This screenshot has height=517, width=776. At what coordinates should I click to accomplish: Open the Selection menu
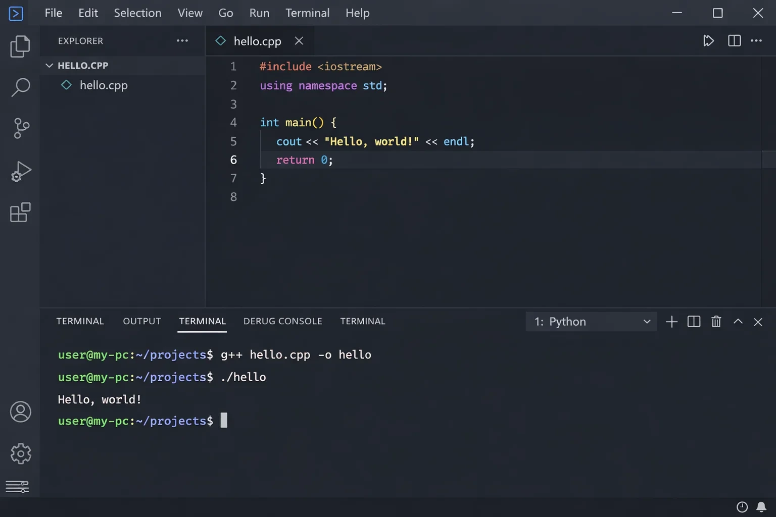[137, 13]
